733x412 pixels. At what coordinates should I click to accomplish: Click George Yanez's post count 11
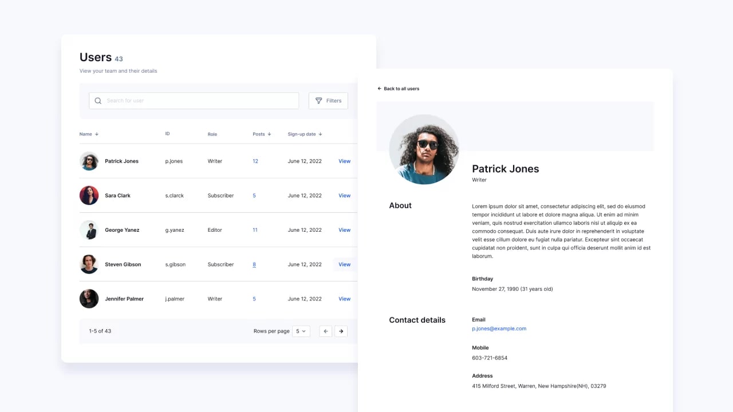255,230
